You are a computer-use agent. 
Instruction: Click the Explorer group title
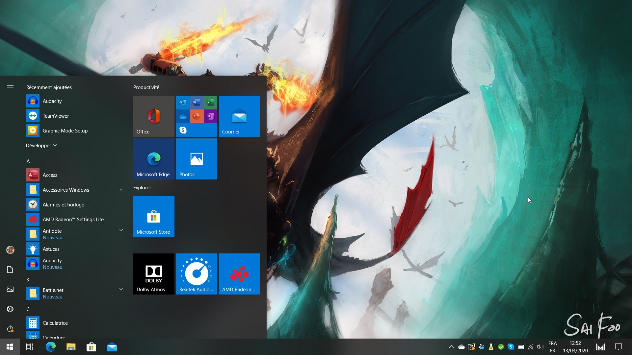(x=142, y=187)
